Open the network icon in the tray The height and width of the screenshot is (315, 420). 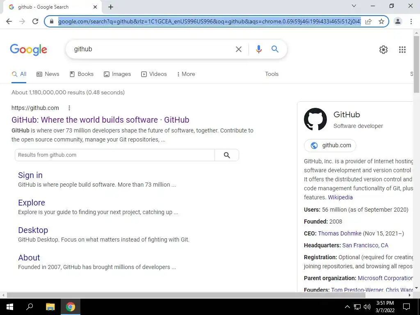357,307
